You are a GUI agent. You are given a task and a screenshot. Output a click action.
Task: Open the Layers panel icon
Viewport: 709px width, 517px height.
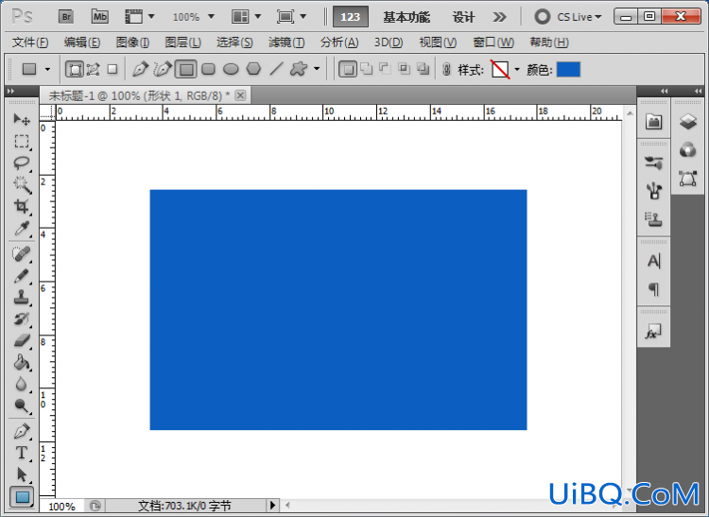(688, 121)
